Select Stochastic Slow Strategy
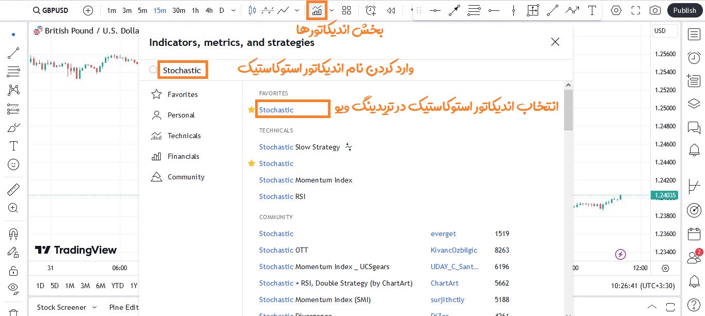 point(300,147)
